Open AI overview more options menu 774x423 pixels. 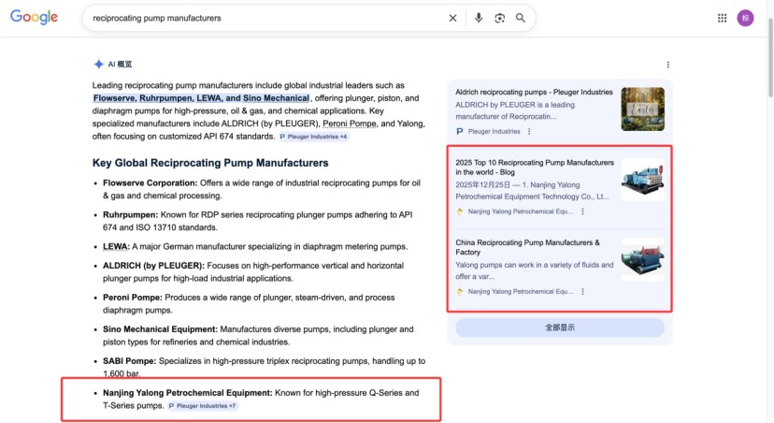click(667, 65)
